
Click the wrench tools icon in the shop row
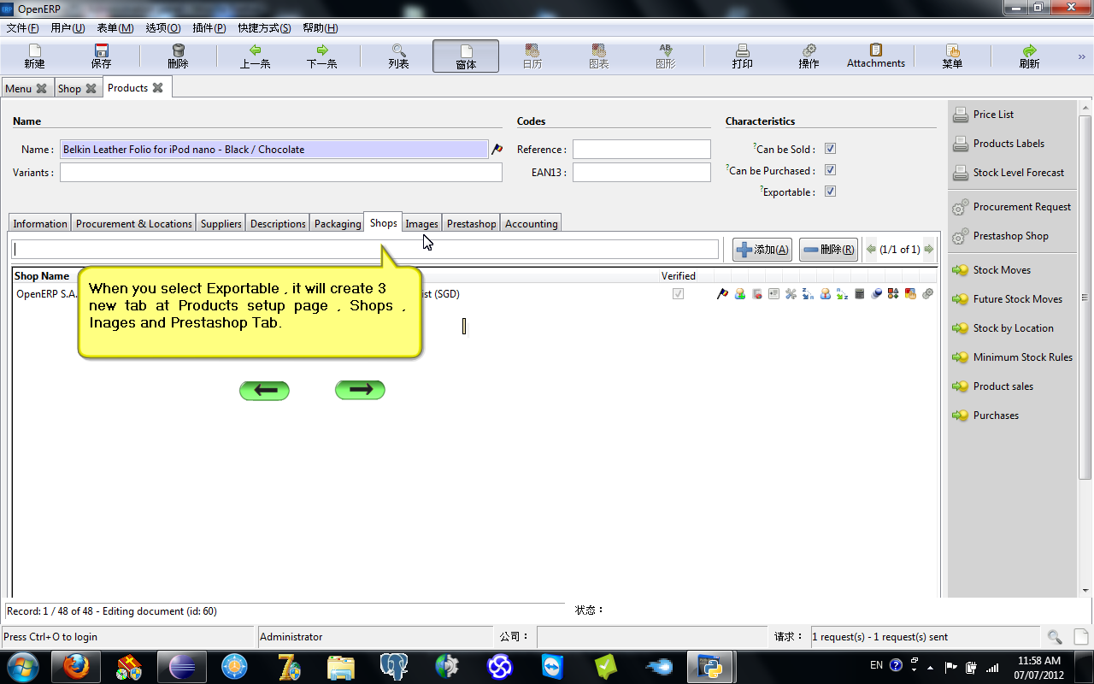(791, 294)
